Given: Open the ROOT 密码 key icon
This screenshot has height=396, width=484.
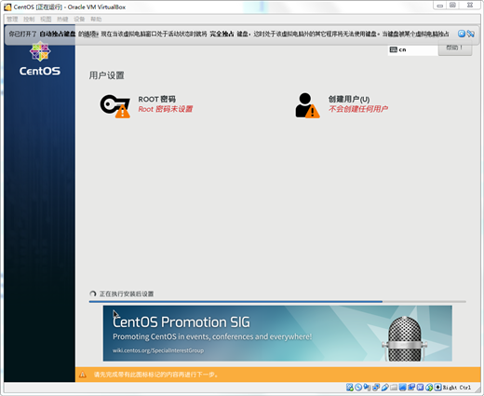Looking at the screenshot, I should pyautogui.click(x=114, y=106).
